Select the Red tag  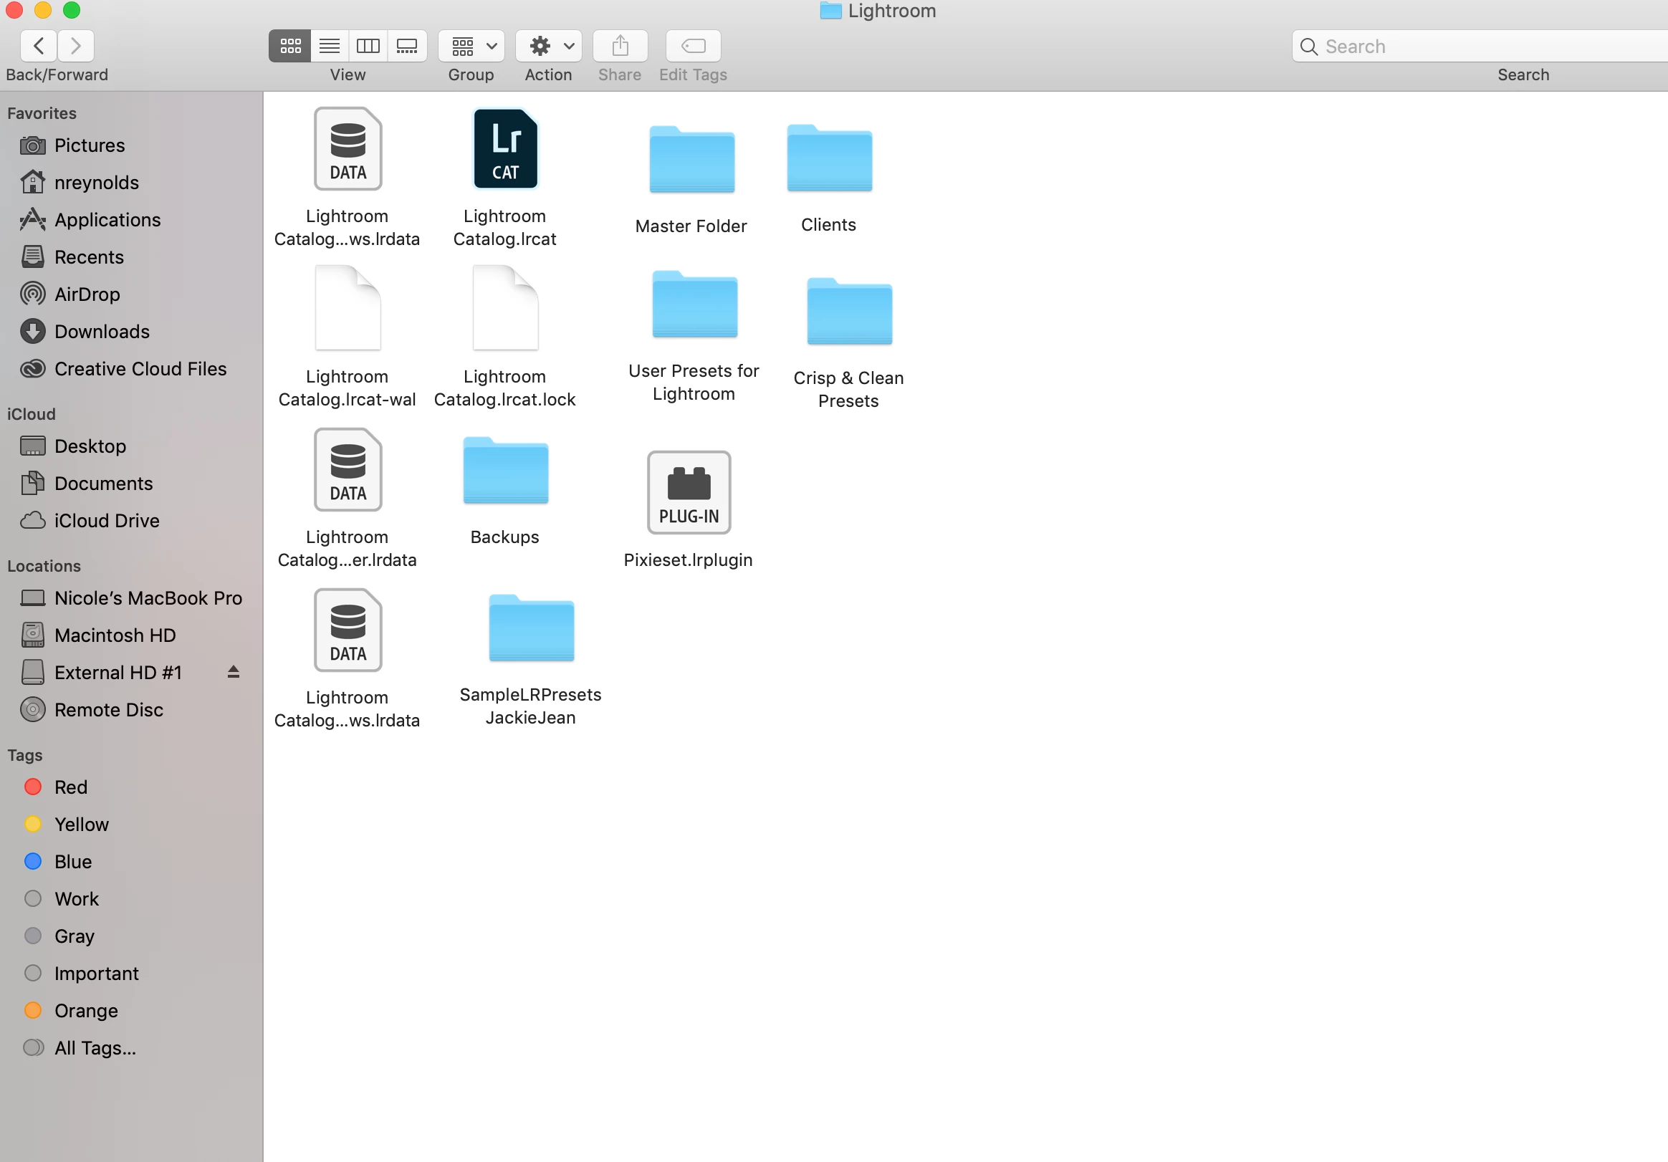pyautogui.click(x=70, y=787)
